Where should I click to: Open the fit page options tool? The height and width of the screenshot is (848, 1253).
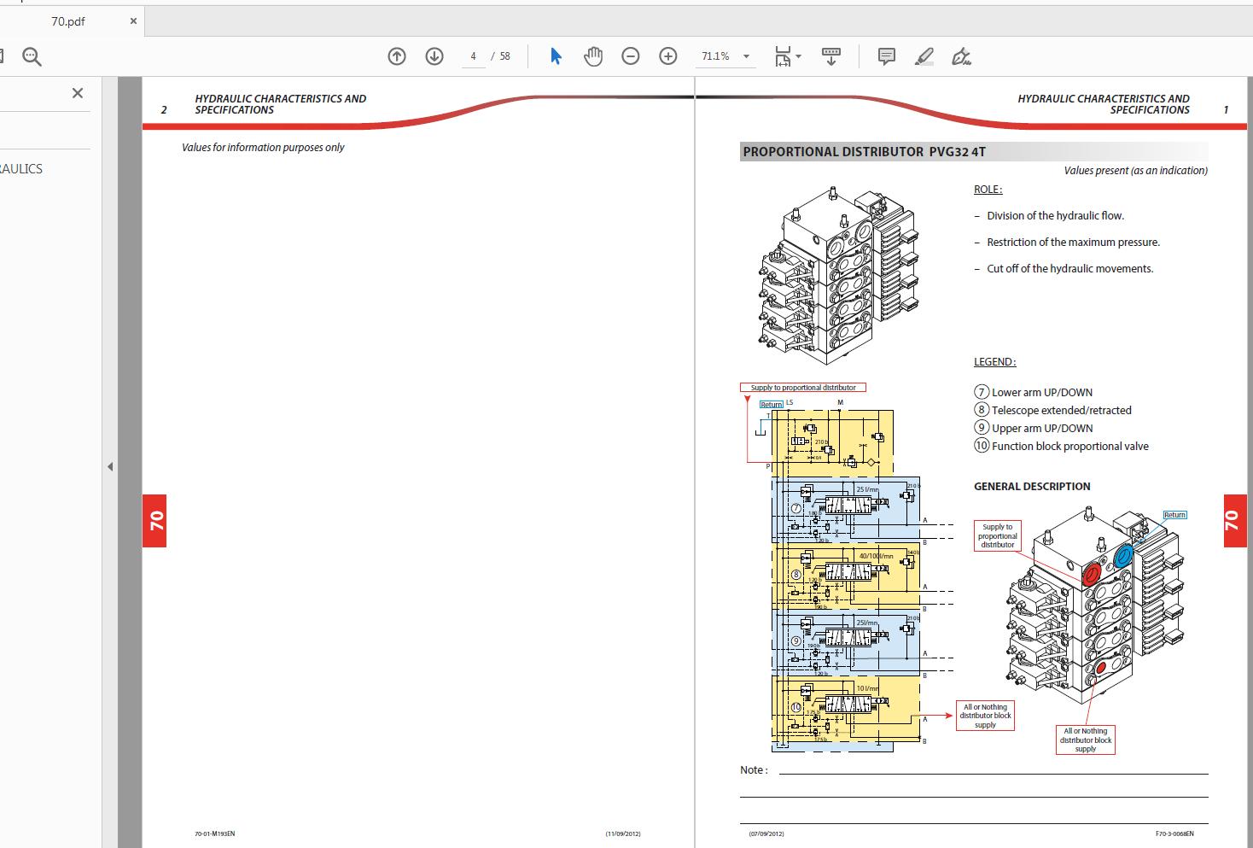tap(783, 57)
